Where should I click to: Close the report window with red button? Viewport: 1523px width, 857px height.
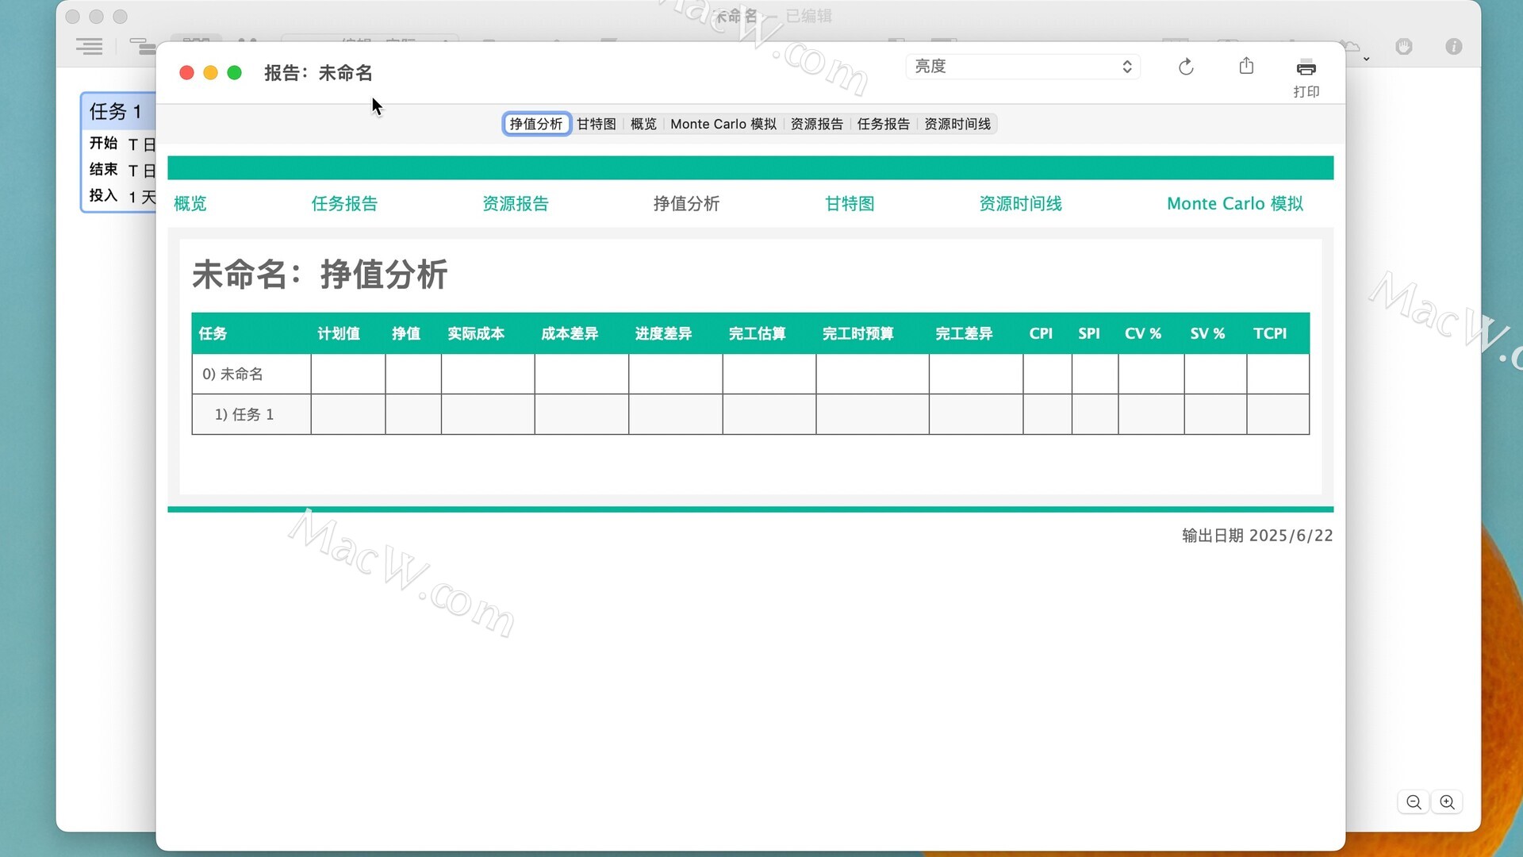click(x=187, y=73)
